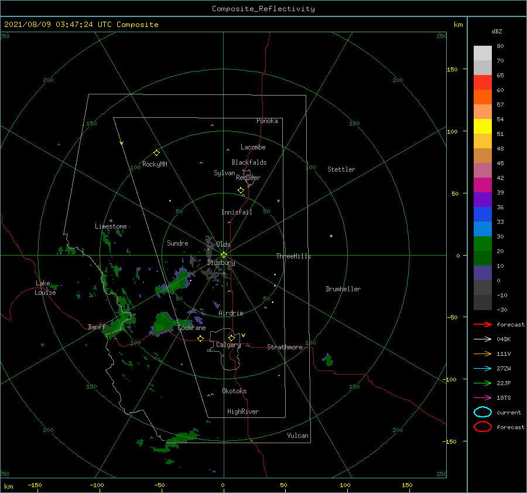This screenshot has width=527, height=493.
Task: Click the Calgary city label
Action: (x=228, y=345)
